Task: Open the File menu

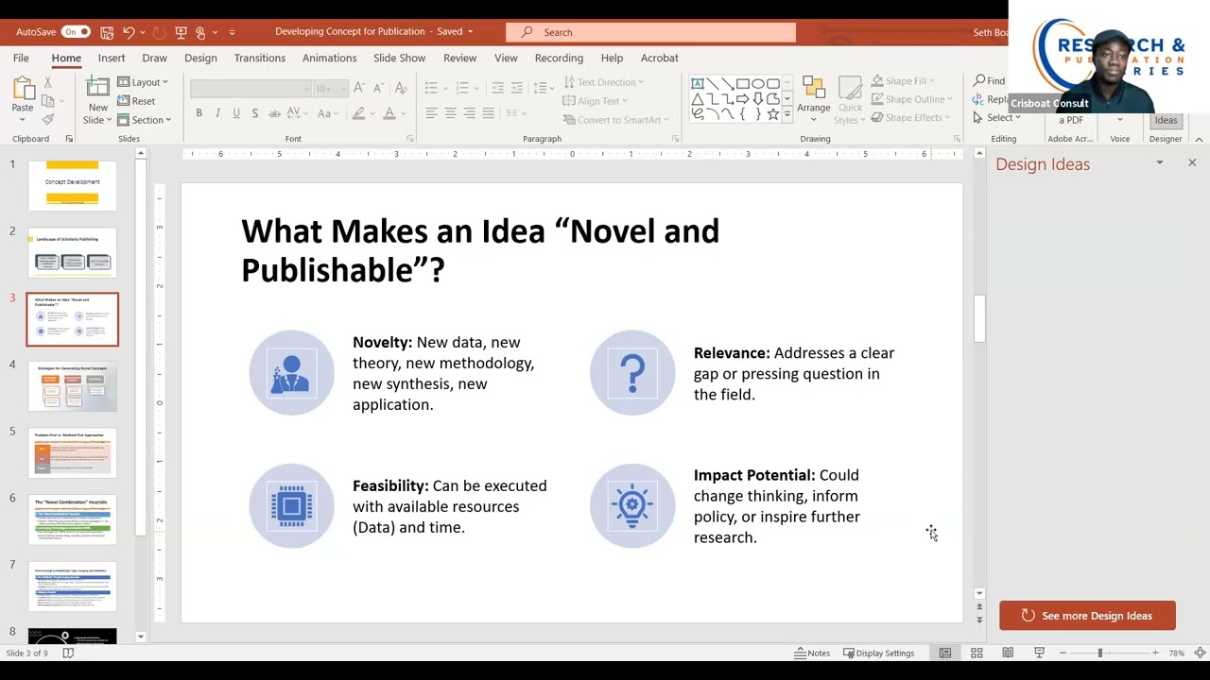Action: [21, 58]
